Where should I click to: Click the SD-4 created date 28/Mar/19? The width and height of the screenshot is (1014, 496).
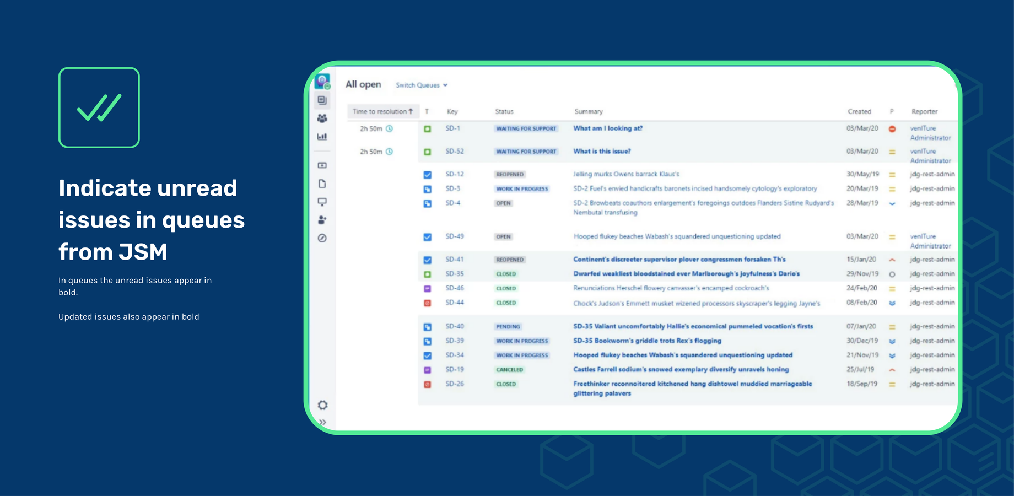[862, 203]
